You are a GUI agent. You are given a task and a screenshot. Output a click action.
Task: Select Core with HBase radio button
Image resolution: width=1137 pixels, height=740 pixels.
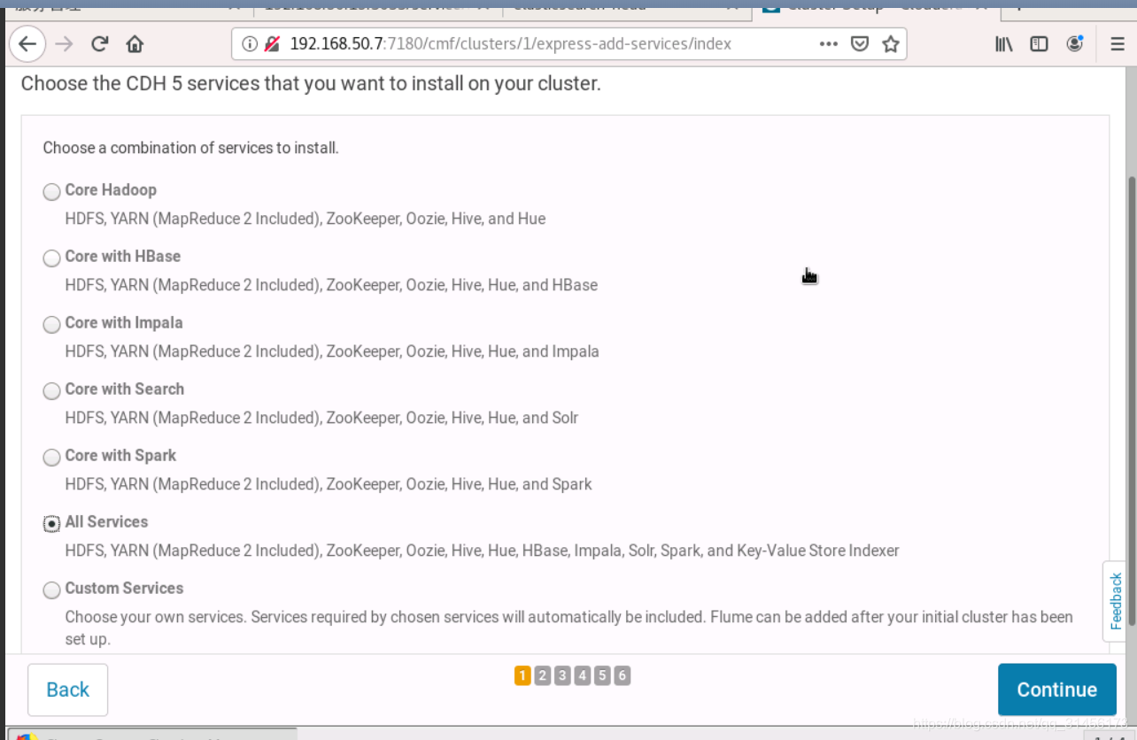tap(52, 258)
